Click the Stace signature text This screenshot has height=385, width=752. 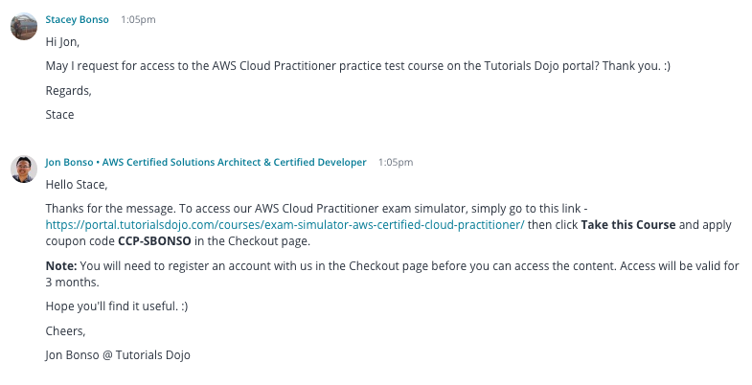pyautogui.click(x=60, y=115)
